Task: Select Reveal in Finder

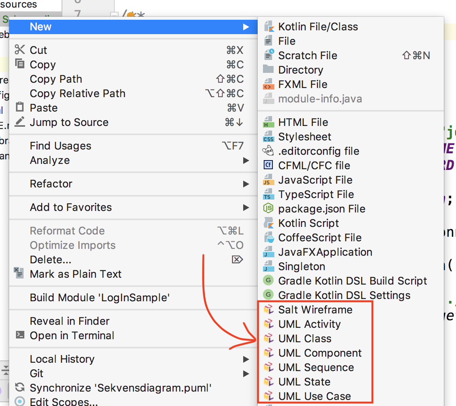Action: 70,321
